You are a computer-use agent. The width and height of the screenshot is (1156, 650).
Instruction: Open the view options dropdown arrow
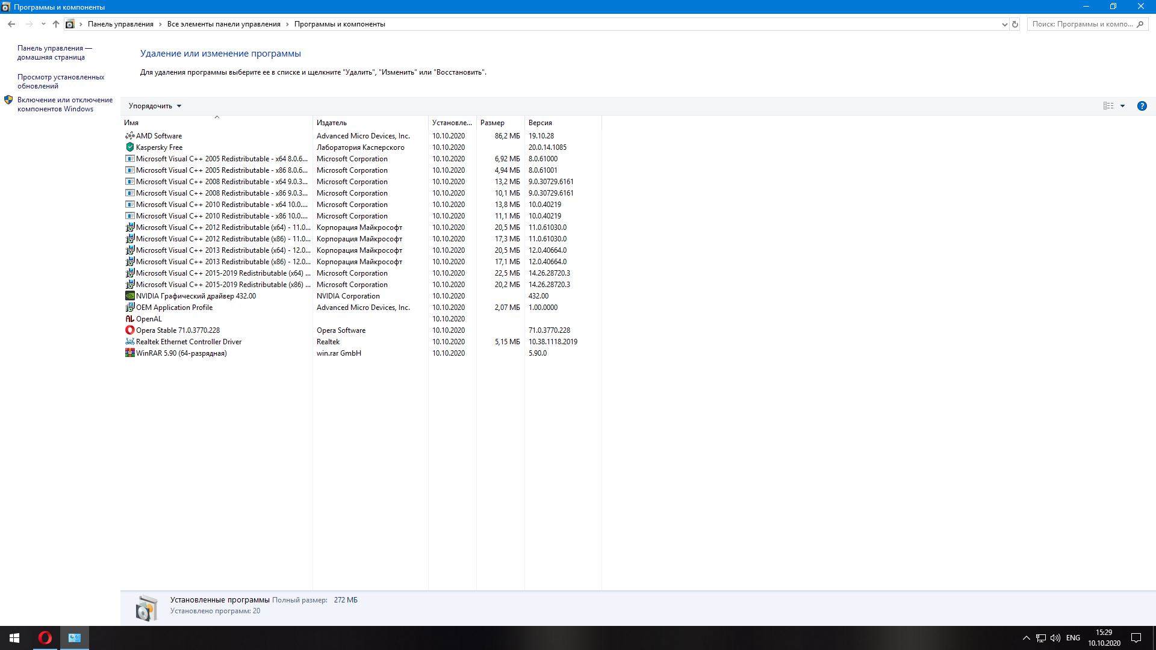(1122, 106)
